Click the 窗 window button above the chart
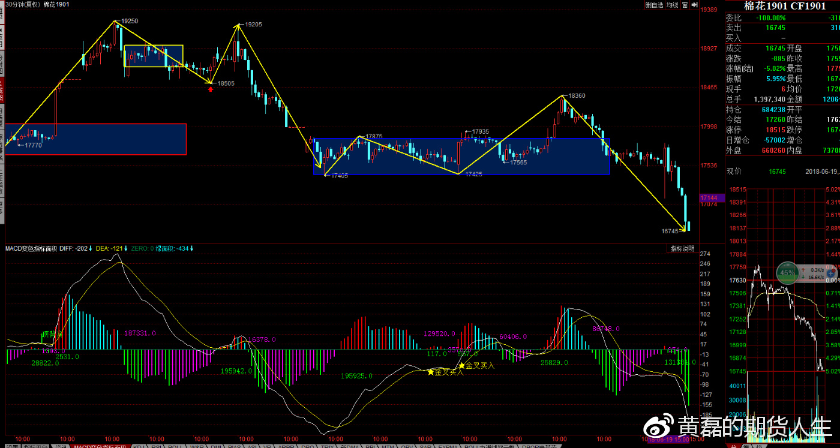The image size is (840, 448). coord(684,5)
